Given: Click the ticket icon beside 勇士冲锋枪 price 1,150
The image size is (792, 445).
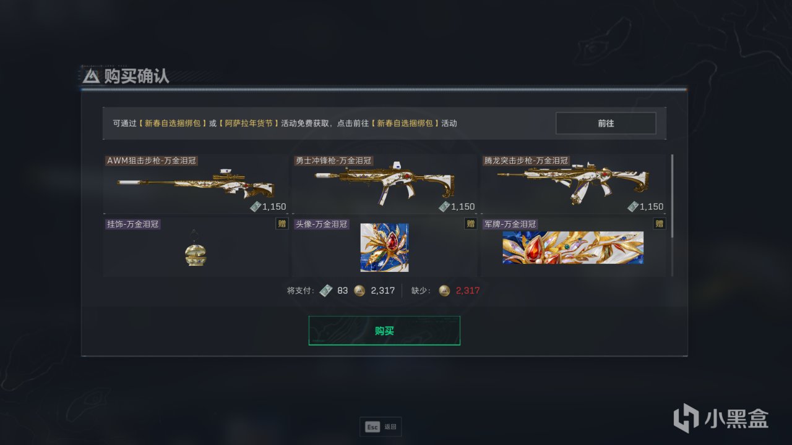Looking at the screenshot, I should click(444, 207).
